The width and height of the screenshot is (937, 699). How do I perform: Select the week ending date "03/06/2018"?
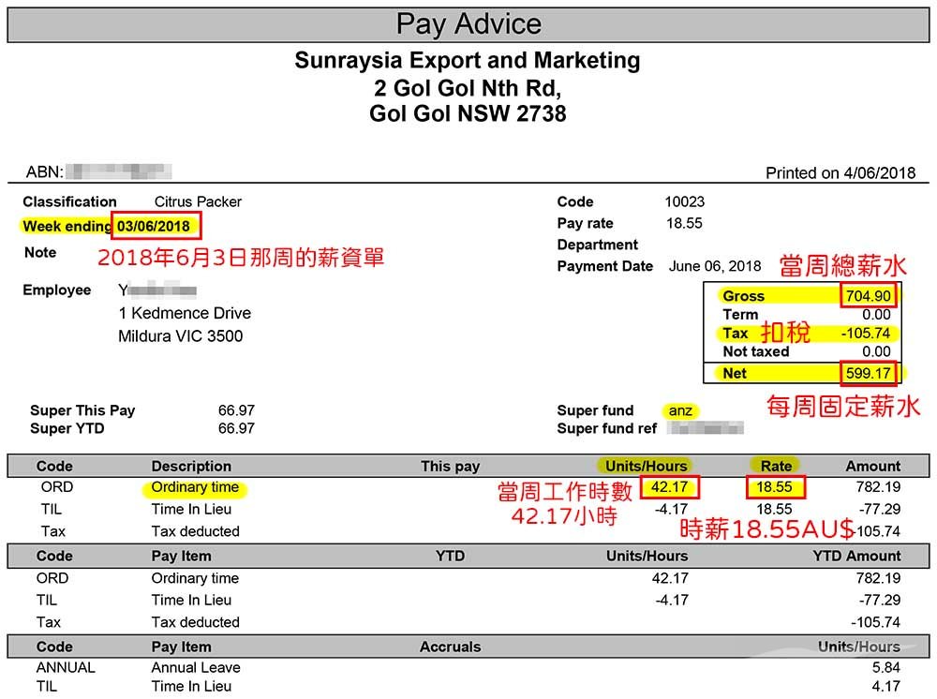coord(154,227)
